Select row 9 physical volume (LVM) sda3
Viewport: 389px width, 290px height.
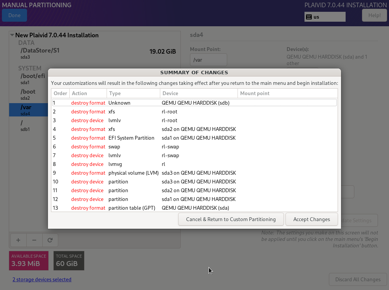click(x=194, y=173)
